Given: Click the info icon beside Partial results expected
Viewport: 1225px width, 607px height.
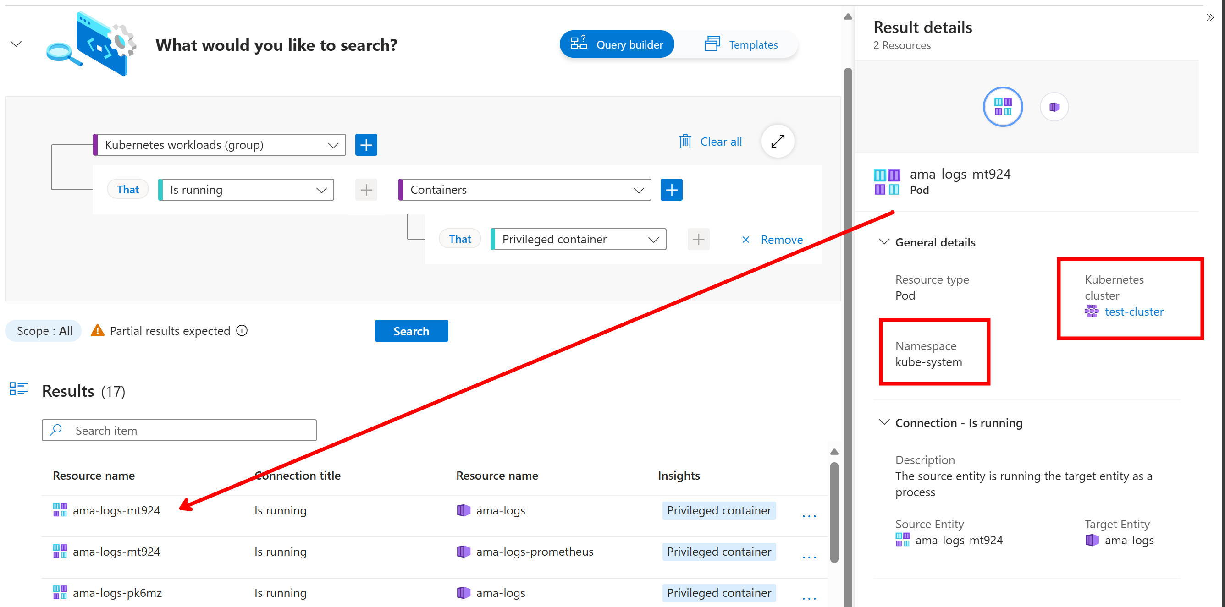Looking at the screenshot, I should 242,330.
